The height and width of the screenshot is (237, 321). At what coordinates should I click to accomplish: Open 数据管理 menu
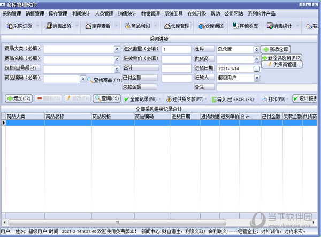150,14
